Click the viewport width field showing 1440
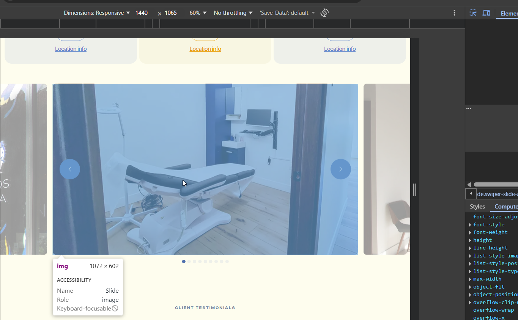This screenshot has height=320, width=518. [x=142, y=13]
